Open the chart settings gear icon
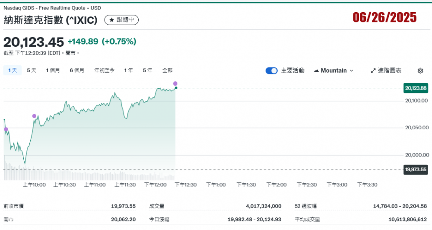The height and width of the screenshot is (230, 432). click(420, 70)
